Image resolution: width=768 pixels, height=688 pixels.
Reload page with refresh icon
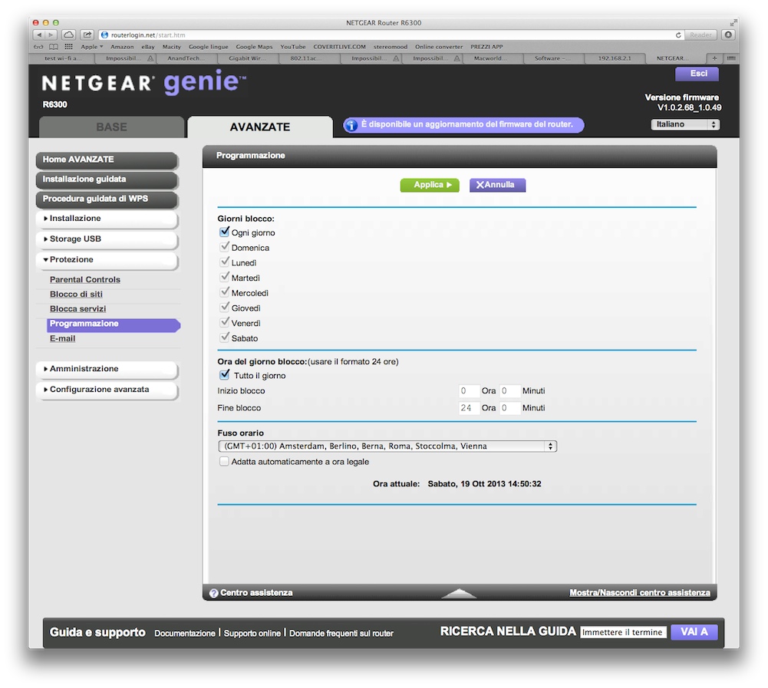[678, 35]
